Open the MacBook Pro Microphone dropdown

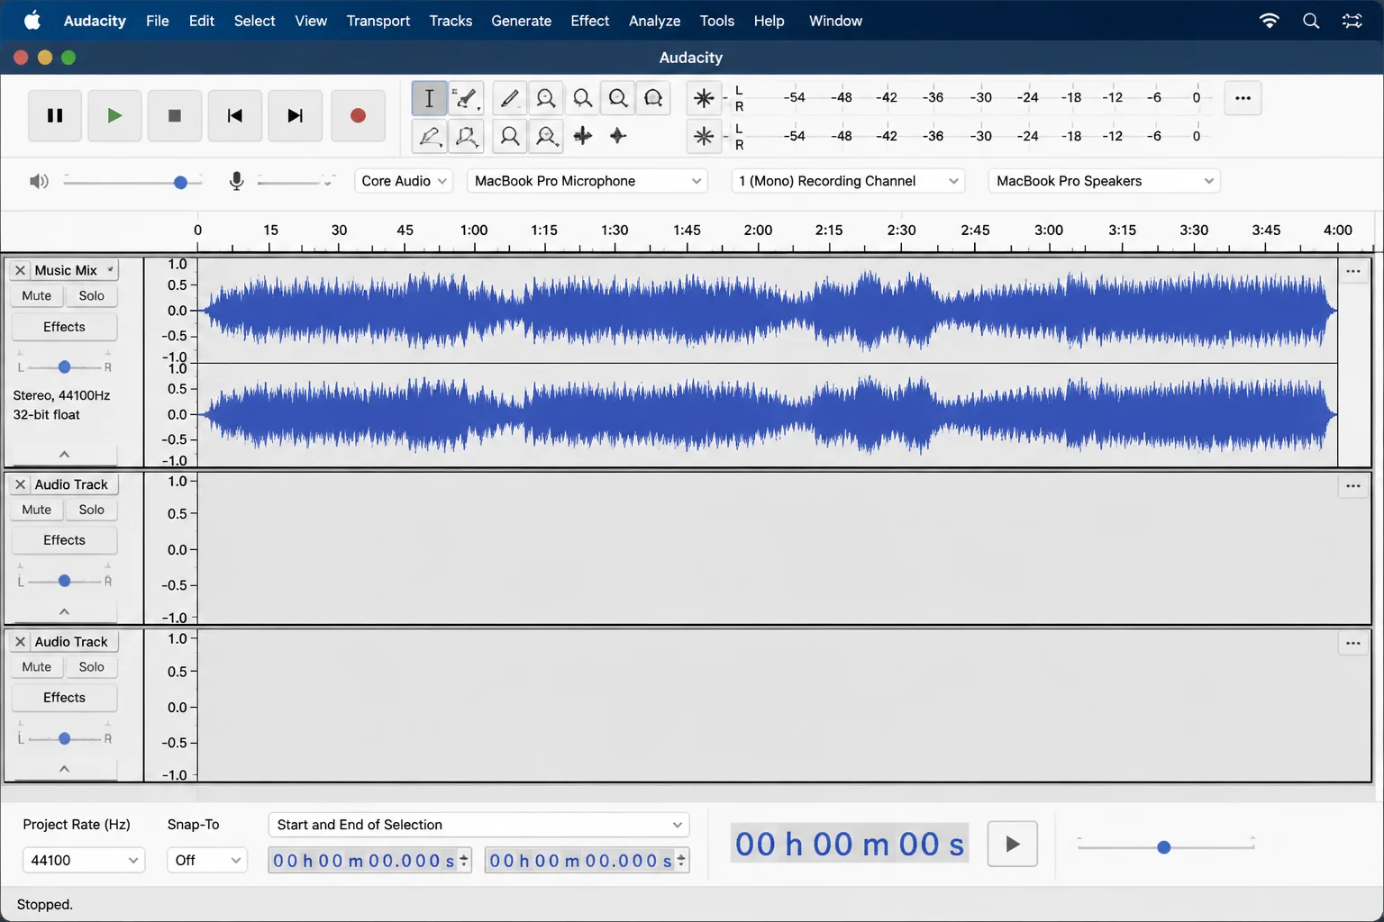tap(587, 181)
